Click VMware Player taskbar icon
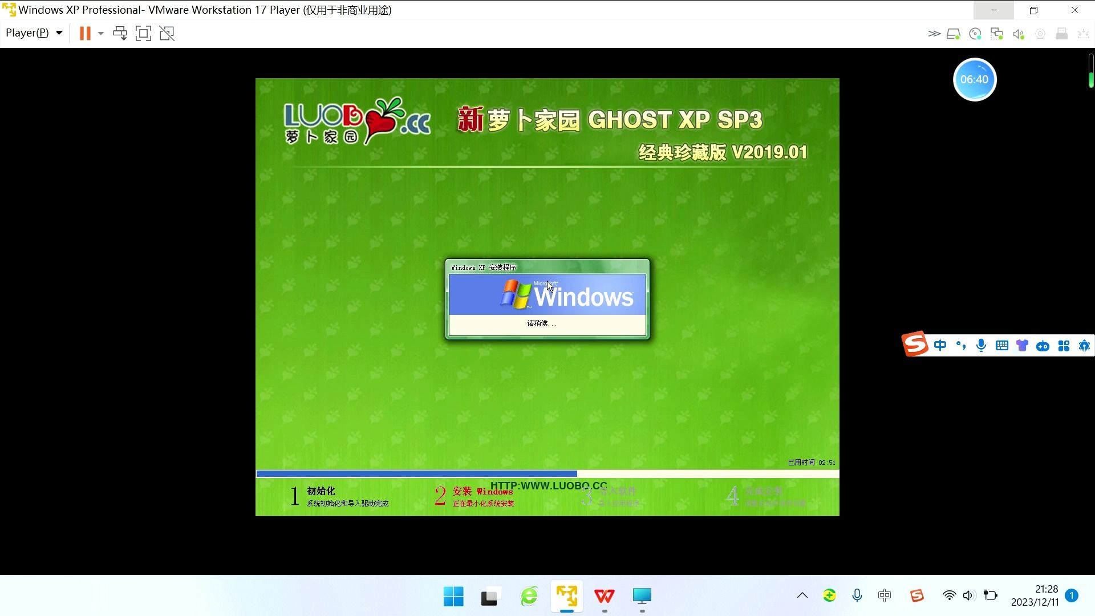1095x616 pixels. [x=567, y=596]
